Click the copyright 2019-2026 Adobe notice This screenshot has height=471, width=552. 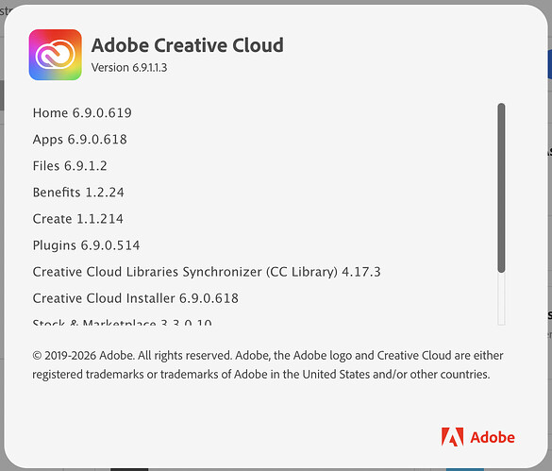tap(268, 356)
